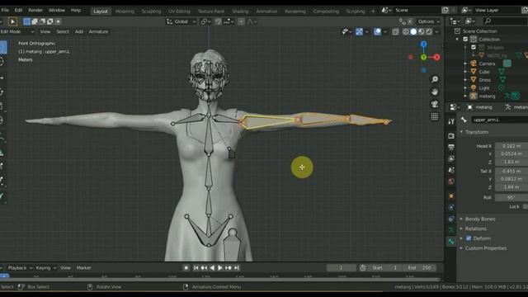
Task: Open the Object properties tab icon
Action: point(451,196)
